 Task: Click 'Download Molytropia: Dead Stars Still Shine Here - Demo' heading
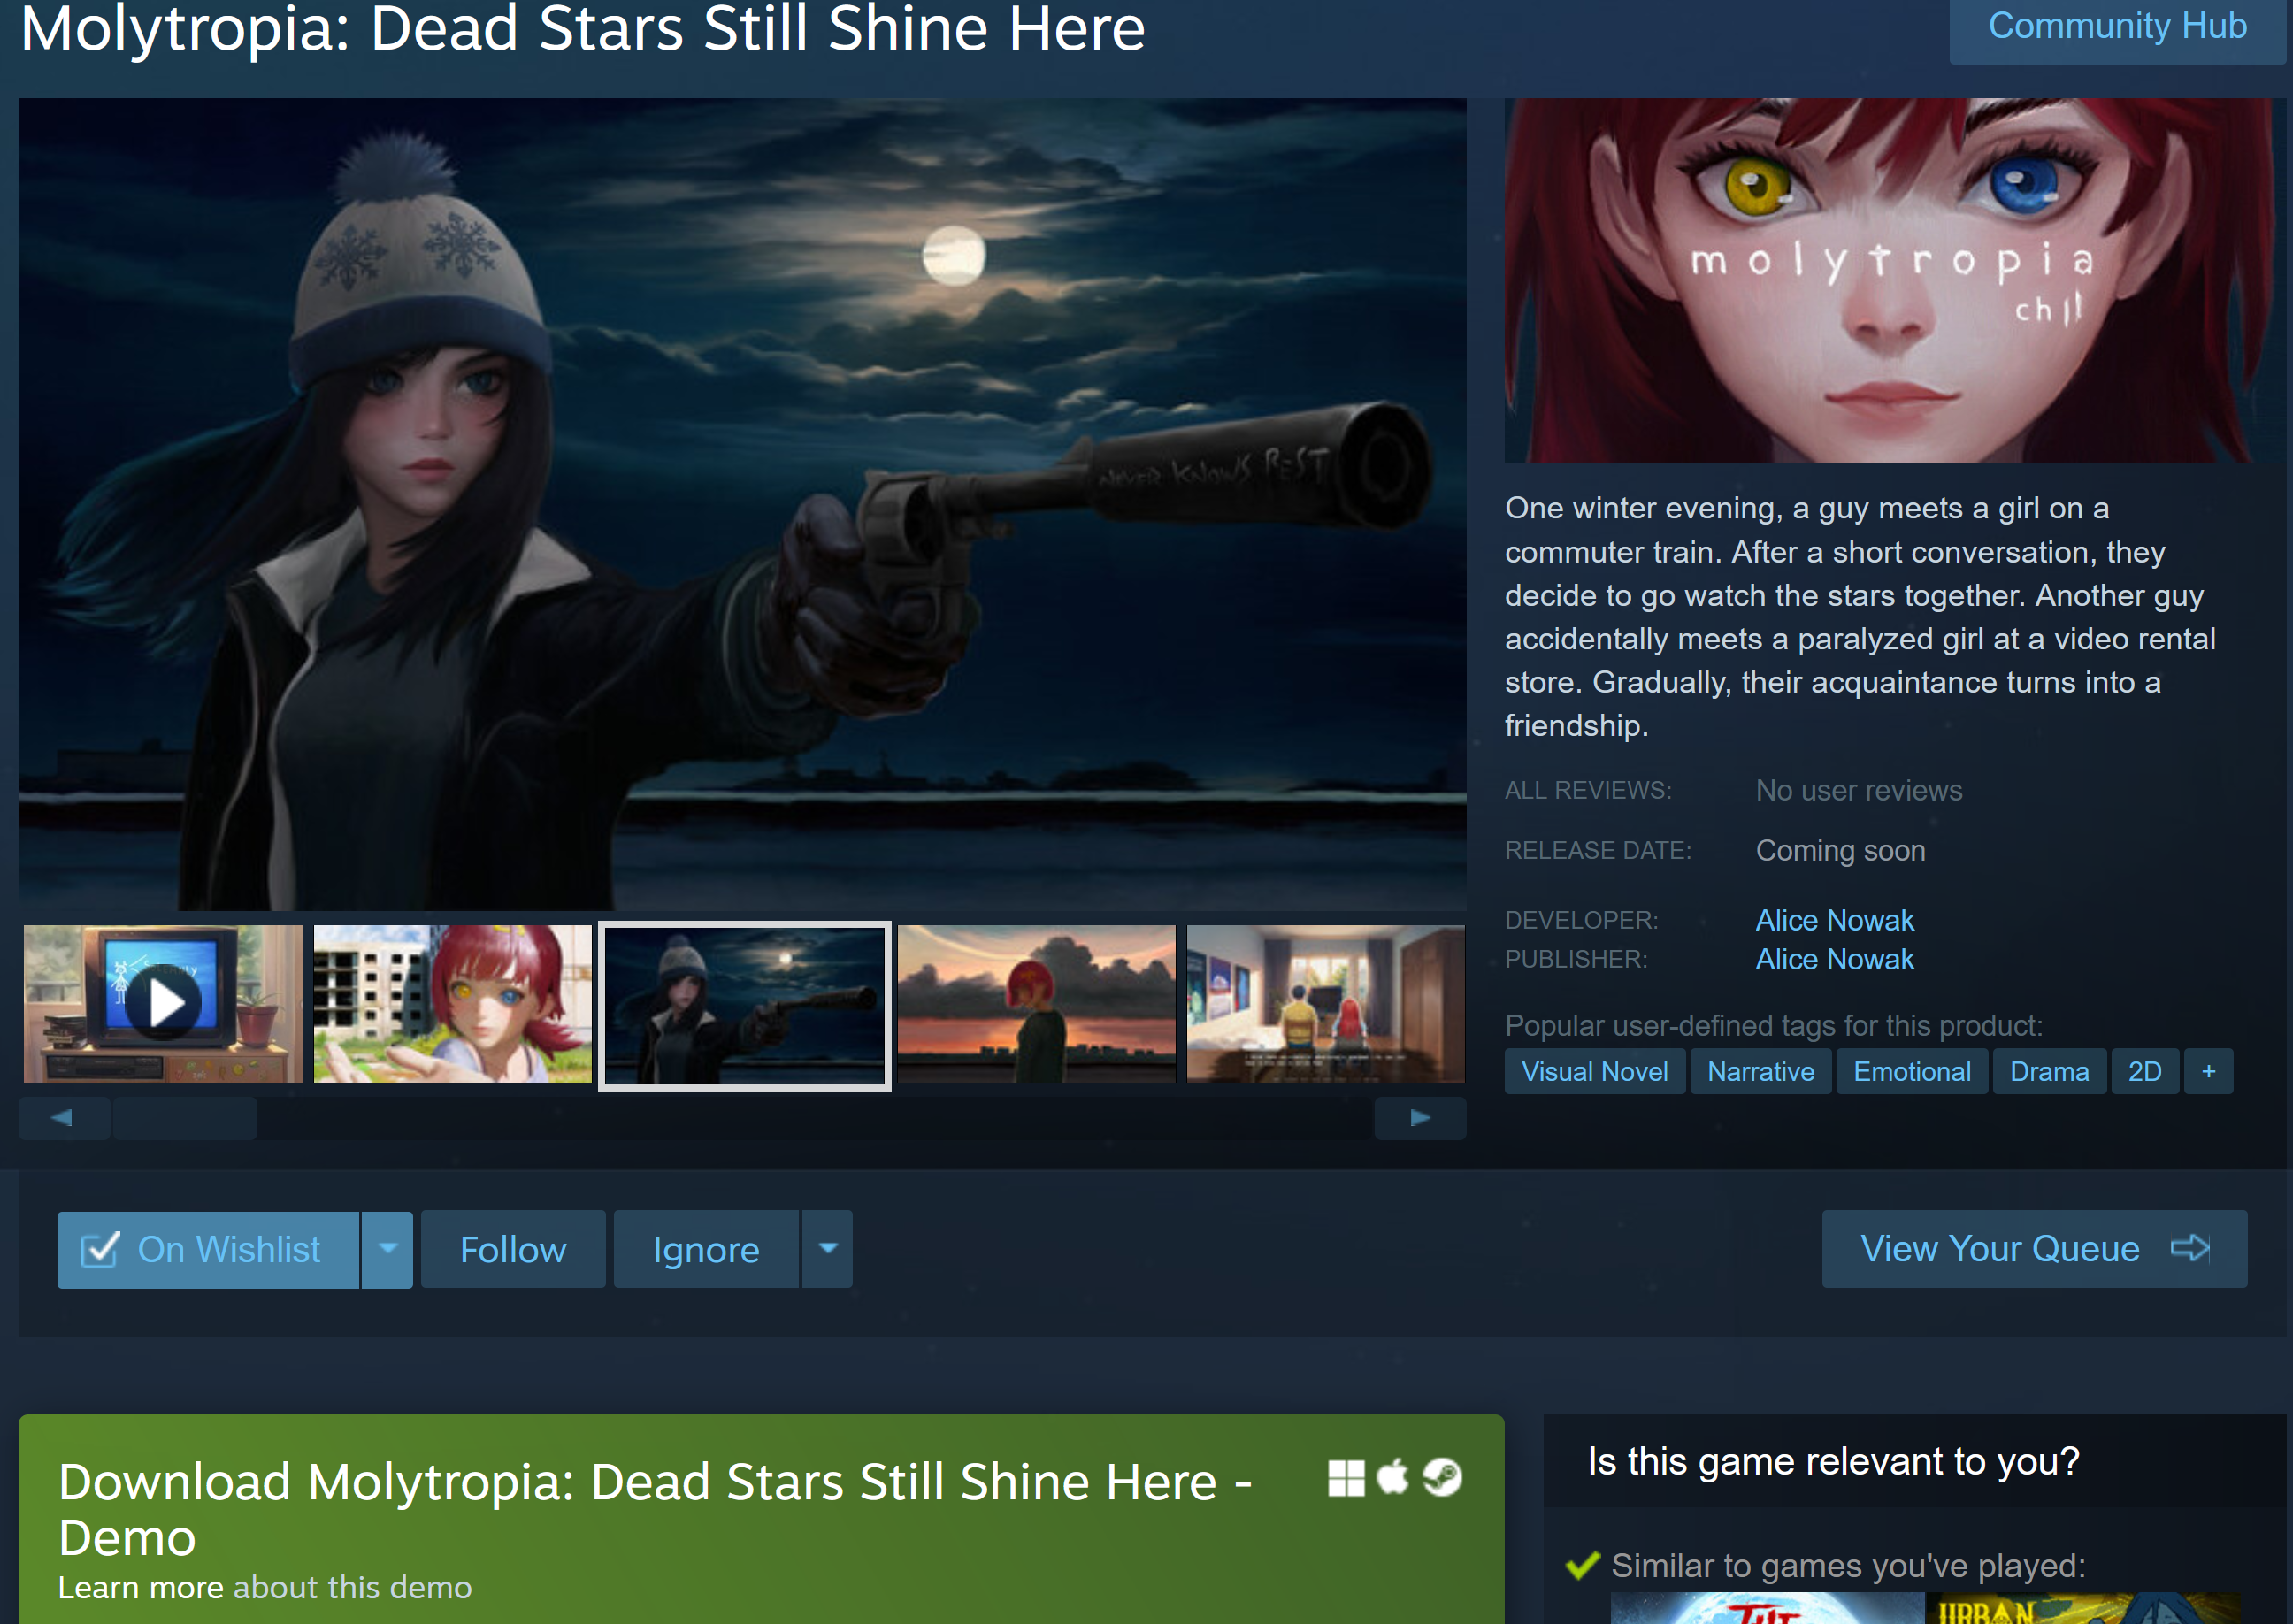[x=656, y=1509]
